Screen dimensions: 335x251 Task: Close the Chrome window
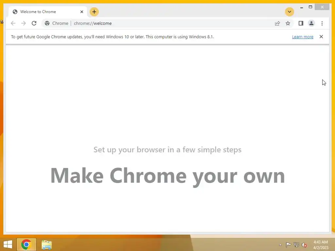[322, 7]
